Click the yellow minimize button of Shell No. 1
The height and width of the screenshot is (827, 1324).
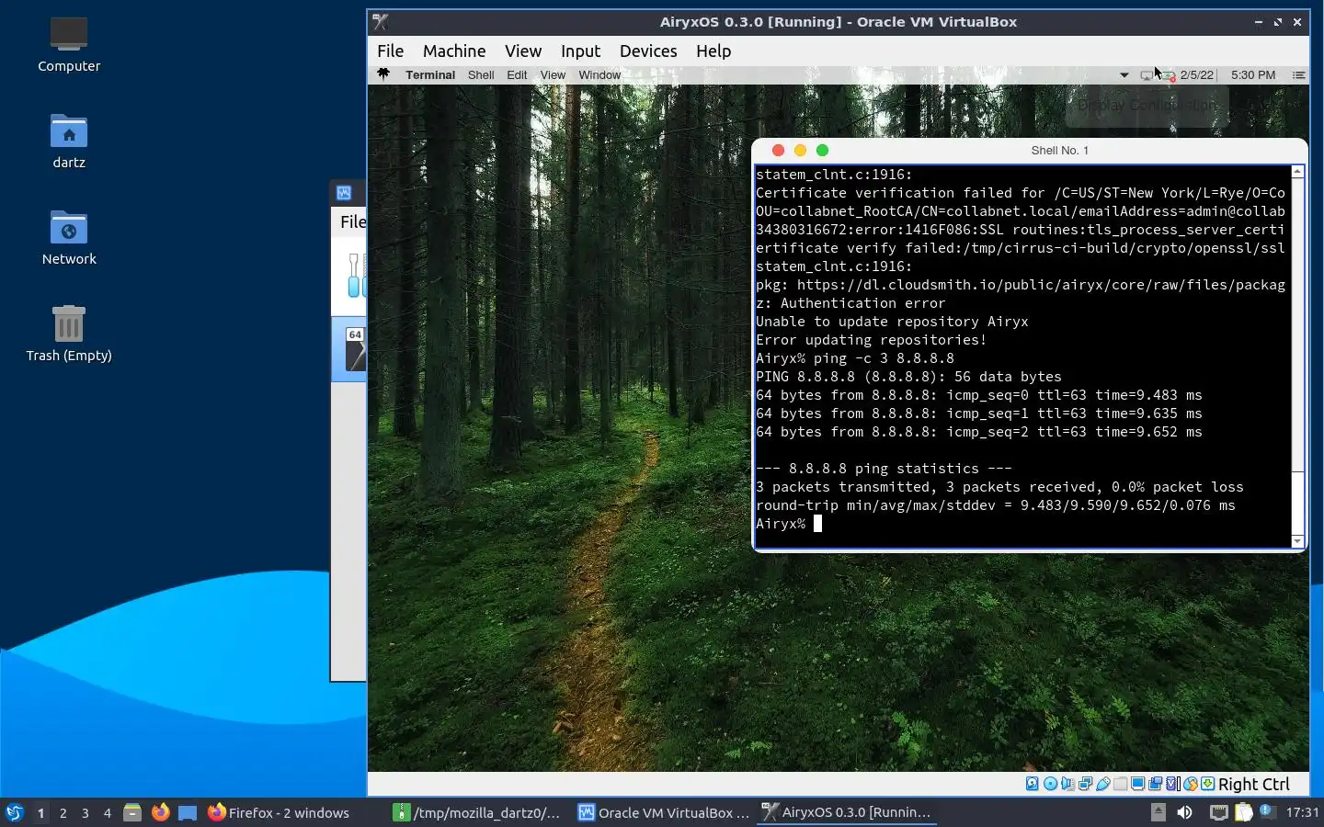[800, 151]
